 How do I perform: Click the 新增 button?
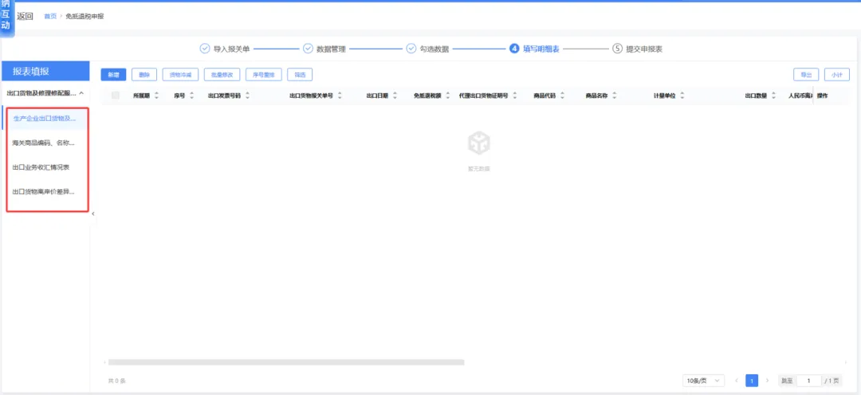114,75
